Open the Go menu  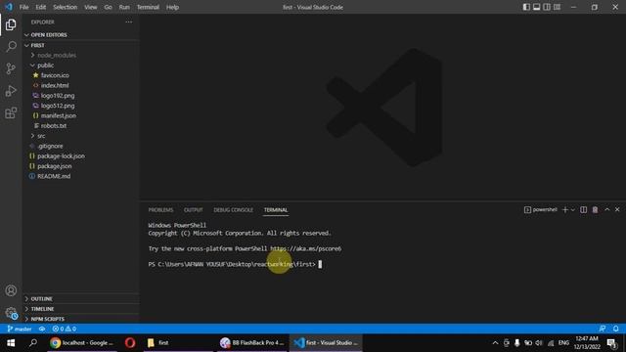pos(109,7)
